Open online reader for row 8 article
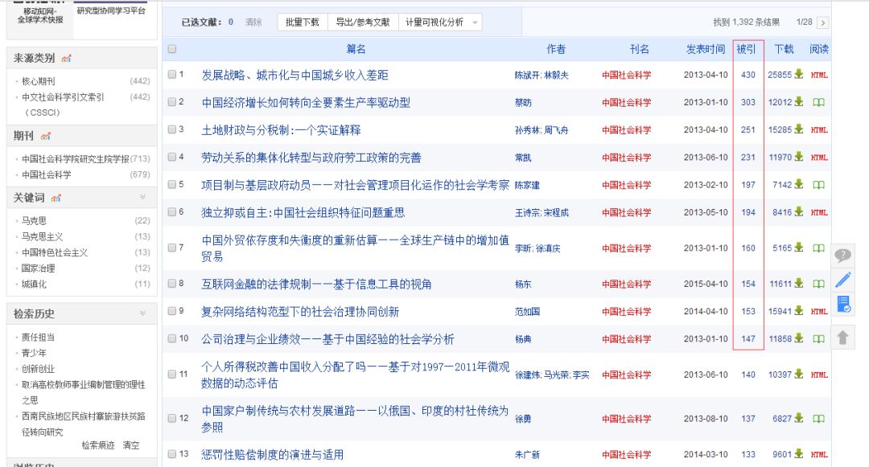Viewport: 869px width, 467px height. (818, 284)
